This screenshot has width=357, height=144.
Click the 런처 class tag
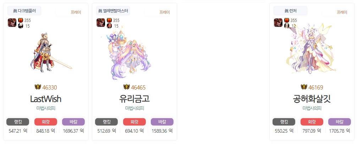(291, 11)
